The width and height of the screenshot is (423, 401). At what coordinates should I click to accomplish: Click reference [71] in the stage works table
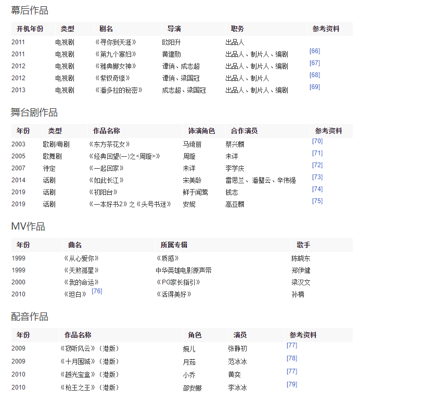[317, 153]
